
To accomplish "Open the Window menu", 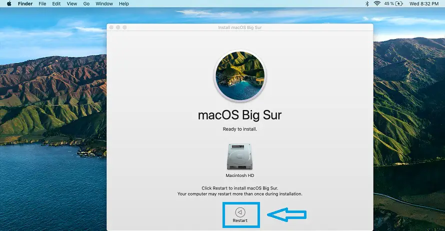I will [104, 4].
